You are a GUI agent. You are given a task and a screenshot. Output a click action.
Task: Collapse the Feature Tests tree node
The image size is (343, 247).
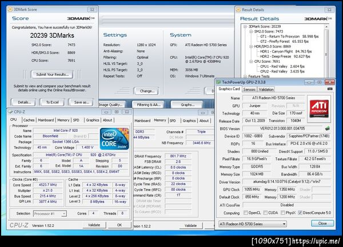(x=245, y=76)
